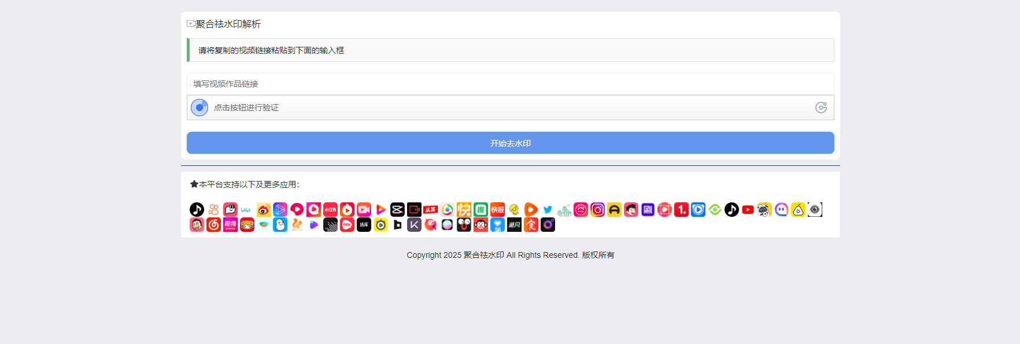The width and height of the screenshot is (1020, 344).
Task: Click the 点击按钮进行验证 verification bar
Action: (509, 108)
